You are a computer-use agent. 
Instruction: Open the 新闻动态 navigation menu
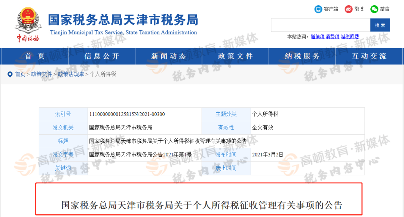tap(168, 56)
